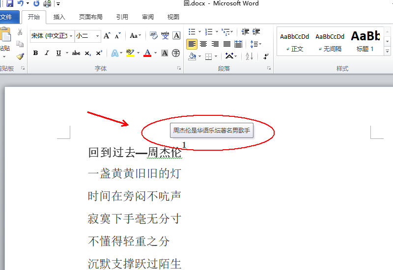This screenshot has width=393, height=270.
Task: Open the phonetic guide wén icon
Action: pyautogui.click(x=165, y=35)
